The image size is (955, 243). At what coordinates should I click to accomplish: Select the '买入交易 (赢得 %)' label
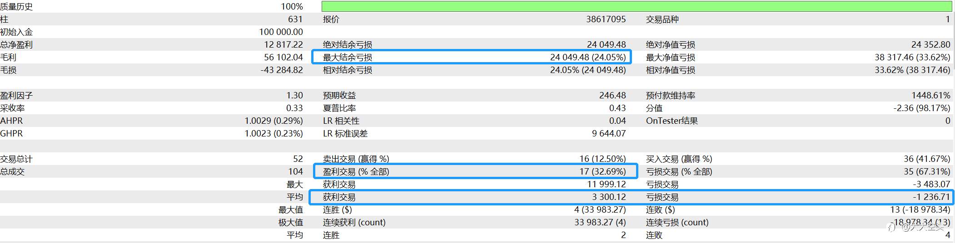click(679, 159)
